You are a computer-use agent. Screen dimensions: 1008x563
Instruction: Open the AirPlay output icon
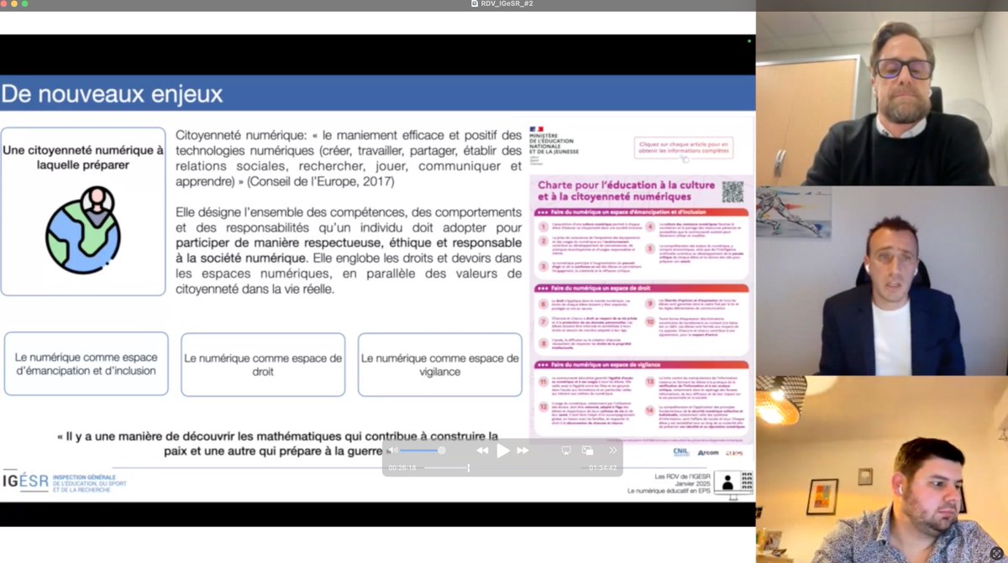(x=565, y=451)
